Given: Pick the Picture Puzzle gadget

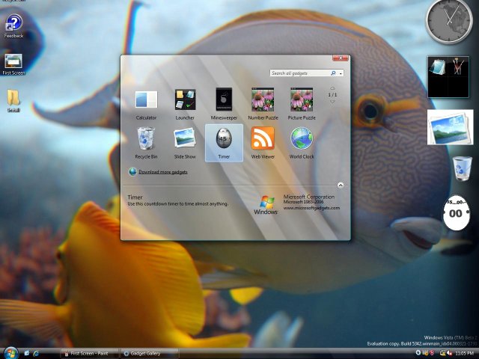Looking at the screenshot, I should pyautogui.click(x=302, y=100).
